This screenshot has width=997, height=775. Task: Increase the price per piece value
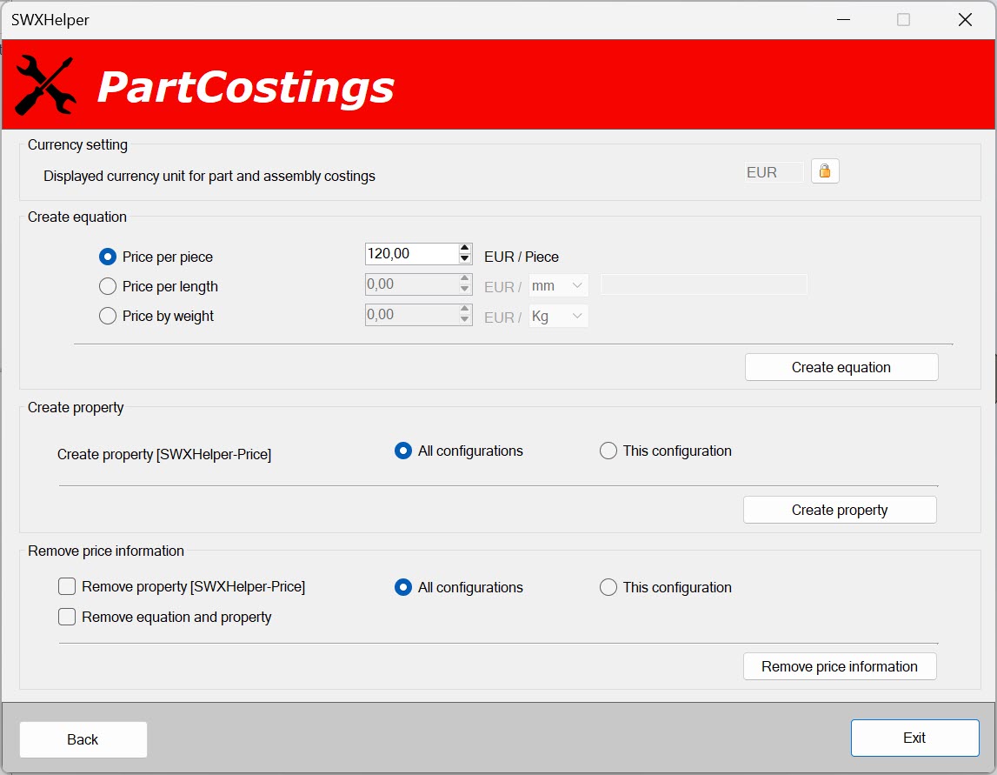pyautogui.click(x=465, y=248)
